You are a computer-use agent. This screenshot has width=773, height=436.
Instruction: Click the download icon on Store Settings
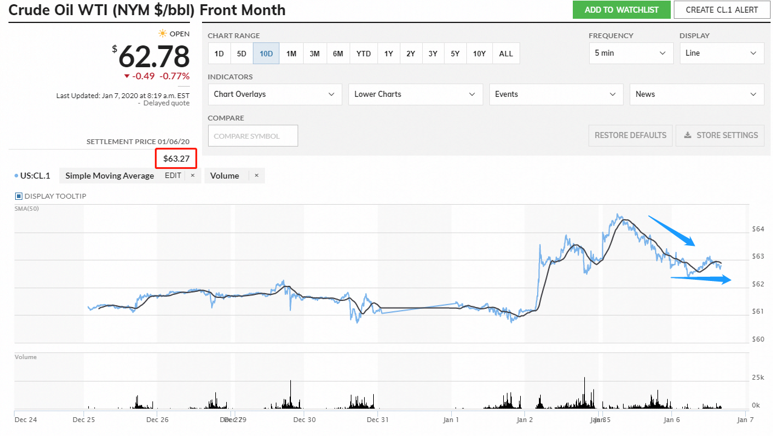[688, 136]
